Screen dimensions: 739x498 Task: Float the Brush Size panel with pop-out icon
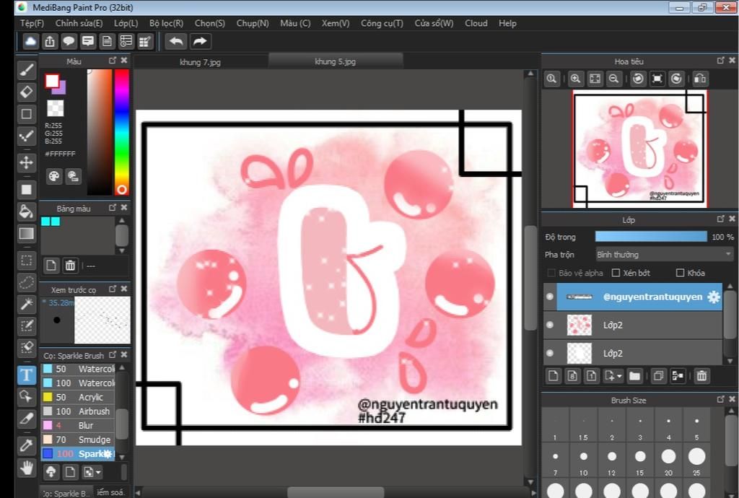coord(721,400)
